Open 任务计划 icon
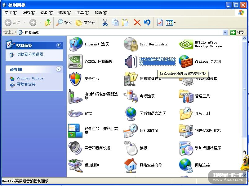Image resolution: width=249 pixels, height=186 pixels. tap(186, 113)
